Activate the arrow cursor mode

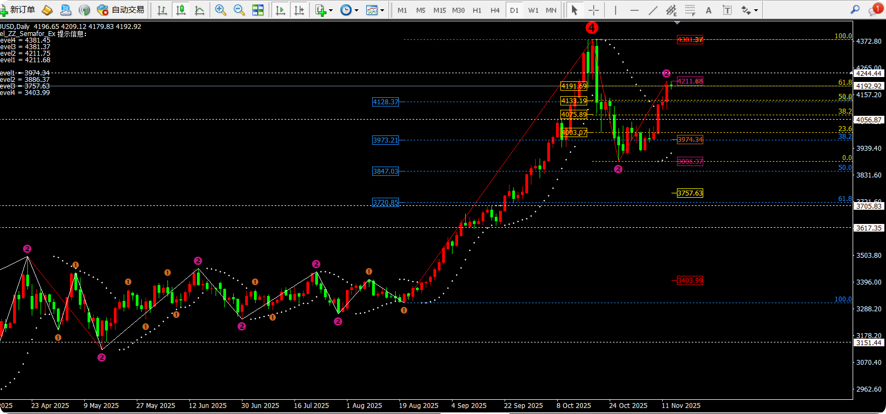point(574,10)
